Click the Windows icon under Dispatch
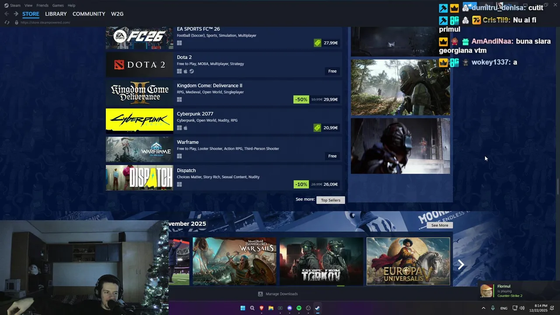 point(179,184)
